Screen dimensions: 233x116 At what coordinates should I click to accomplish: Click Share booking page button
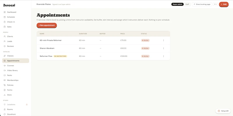click(x=202, y=4)
